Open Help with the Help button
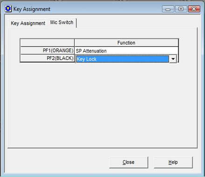Viewport: 205px width, 177px height. pyautogui.click(x=173, y=162)
